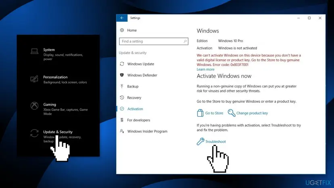Screen dimensions: 334x188
Task: Click the Troubleshoot wrench icon
Action: pos(200,141)
